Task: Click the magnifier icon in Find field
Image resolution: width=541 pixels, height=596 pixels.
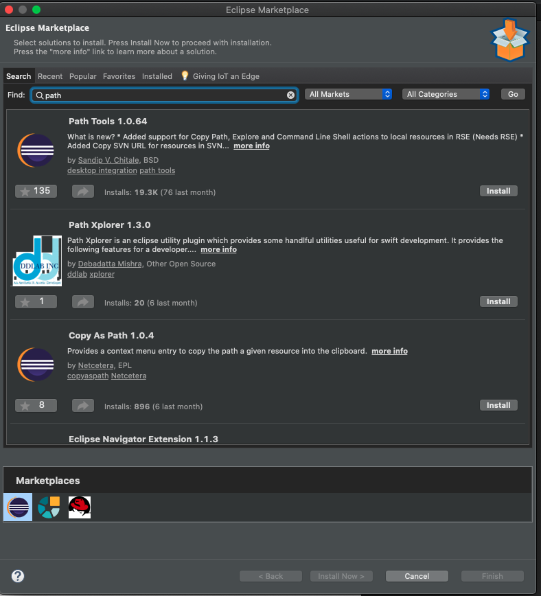Action: point(39,95)
